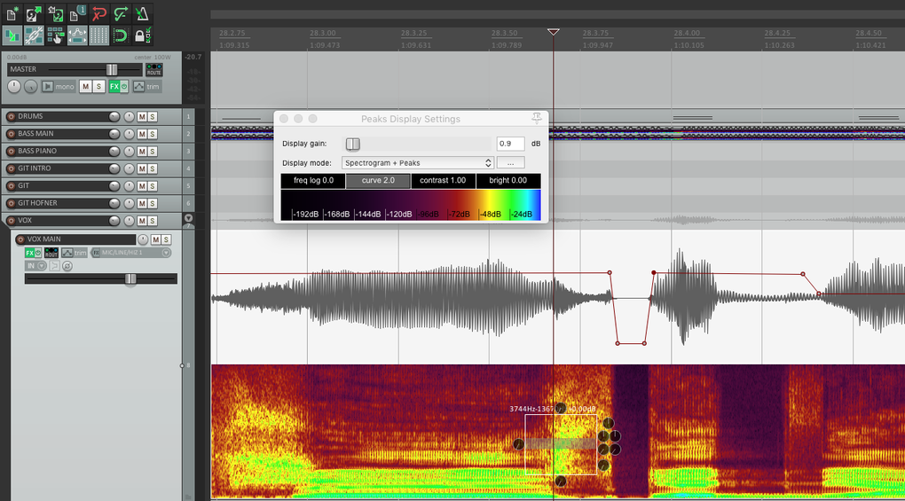Open the VOX MAIN FX chain
The height and width of the screenshot is (501, 905).
(29, 253)
